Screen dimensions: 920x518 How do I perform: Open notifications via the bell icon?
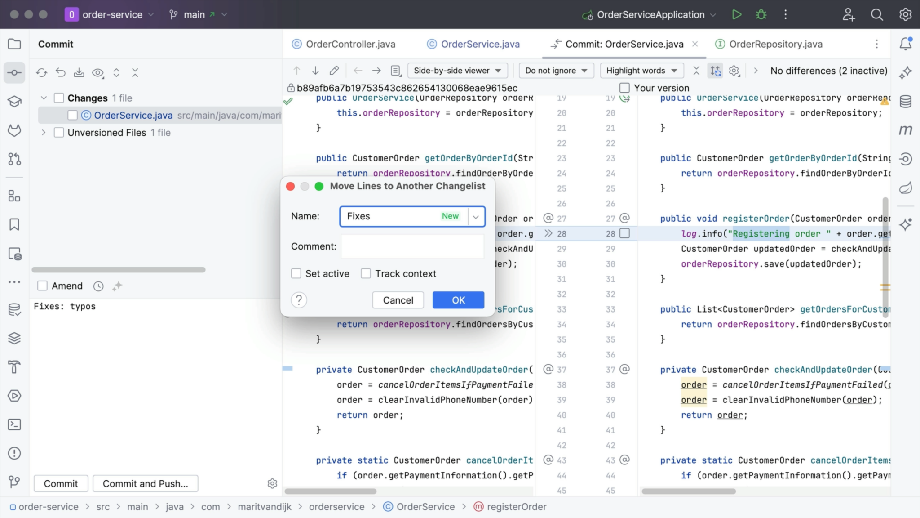pos(906,44)
